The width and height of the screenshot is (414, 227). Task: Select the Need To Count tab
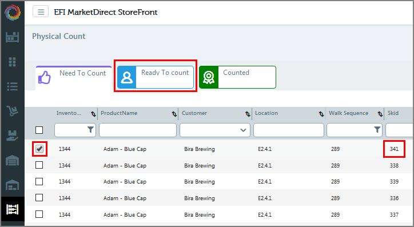point(74,78)
